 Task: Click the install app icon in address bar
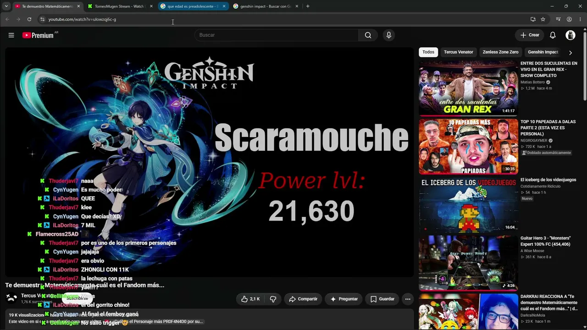click(x=533, y=19)
